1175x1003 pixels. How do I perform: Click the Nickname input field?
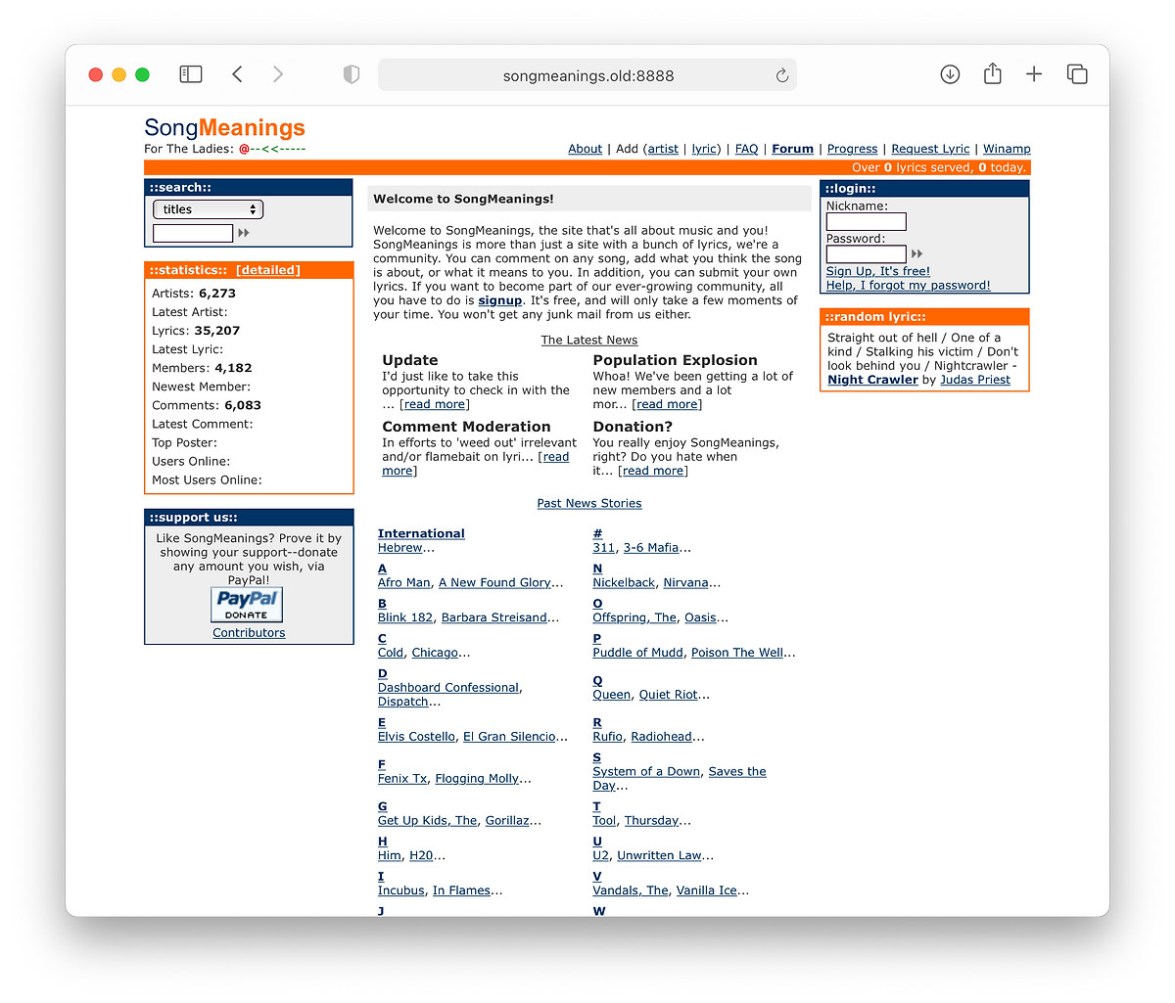(x=866, y=222)
